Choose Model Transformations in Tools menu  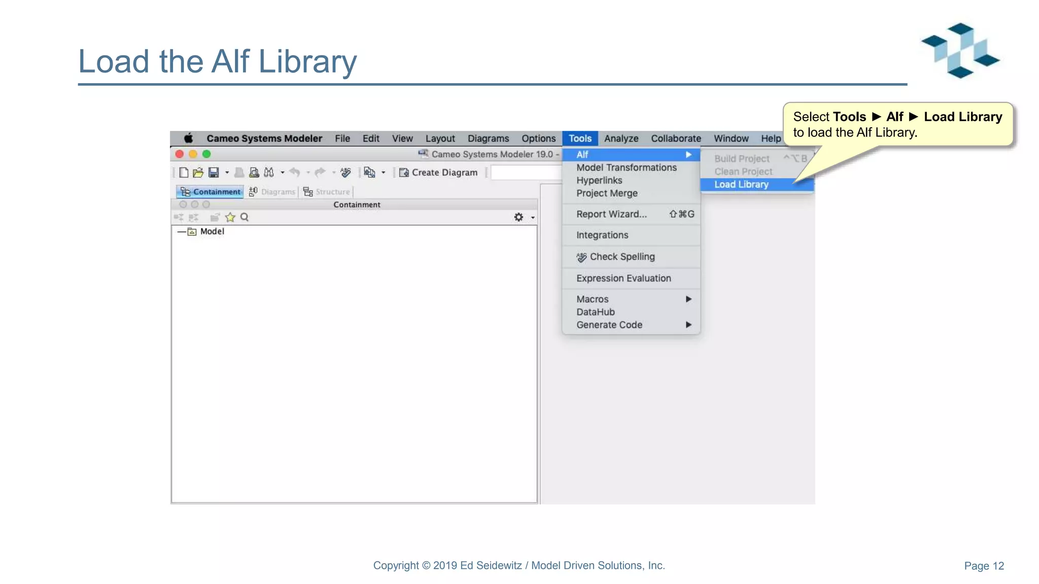[631, 168]
